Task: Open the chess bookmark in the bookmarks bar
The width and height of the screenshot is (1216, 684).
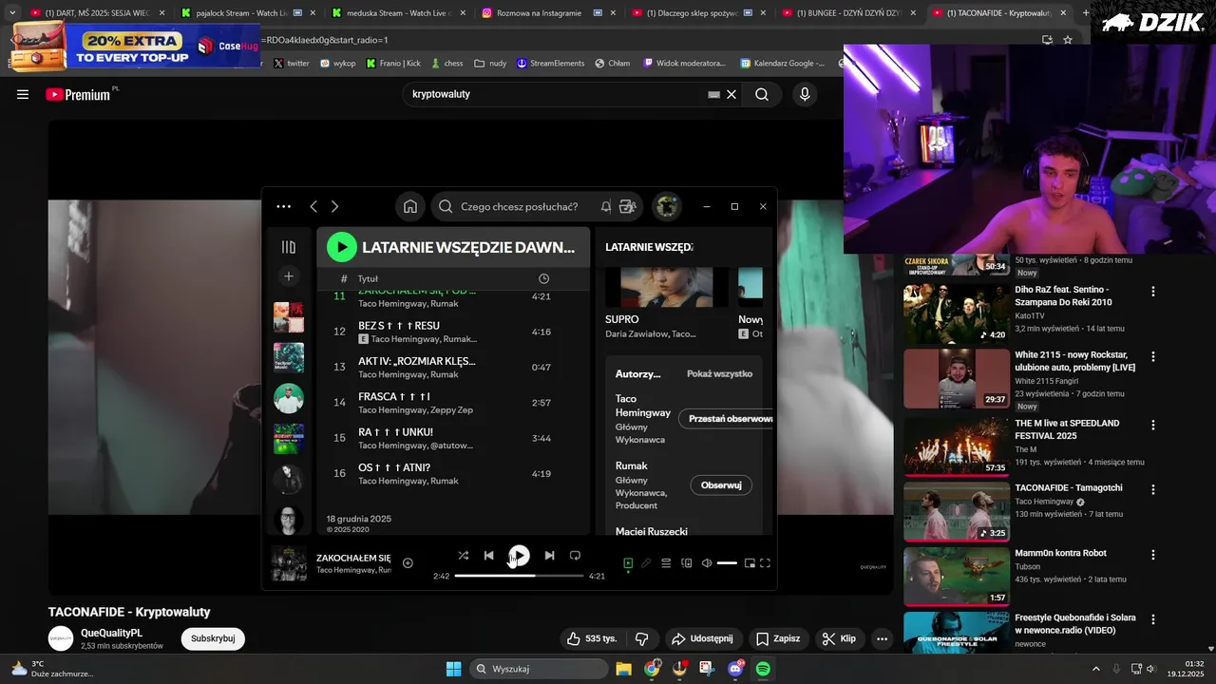Action: point(447,63)
